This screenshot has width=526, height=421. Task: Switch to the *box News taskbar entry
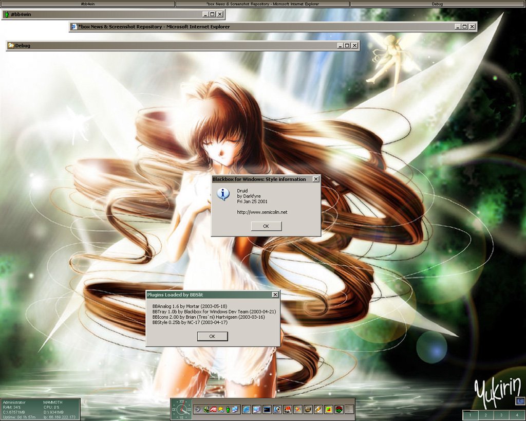tap(262, 4)
